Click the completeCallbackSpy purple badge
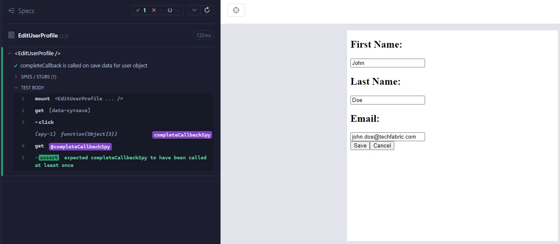Image resolution: width=560 pixels, height=244 pixels. (x=182, y=134)
